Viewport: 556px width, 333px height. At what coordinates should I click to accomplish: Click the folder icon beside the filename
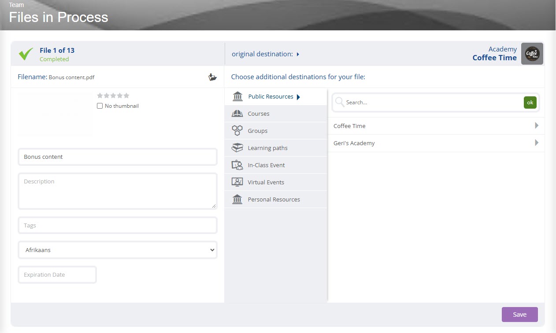pyautogui.click(x=212, y=77)
